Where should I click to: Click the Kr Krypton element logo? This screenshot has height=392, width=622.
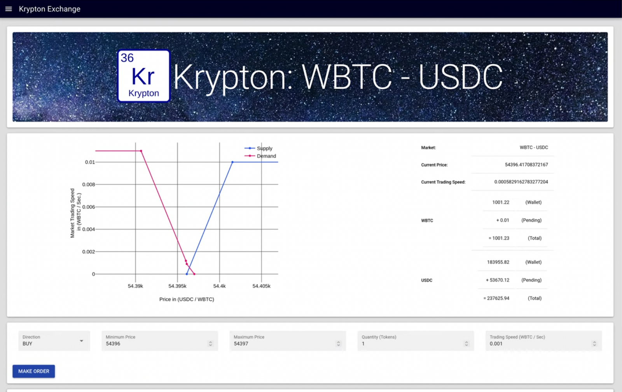tap(144, 76)
